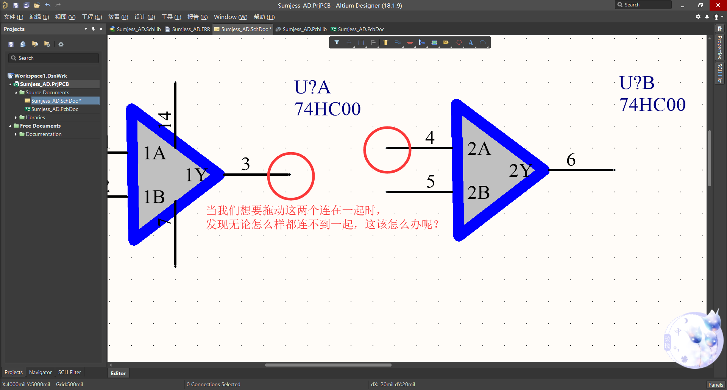Switch to the Navigator panel button

point(40,372)
